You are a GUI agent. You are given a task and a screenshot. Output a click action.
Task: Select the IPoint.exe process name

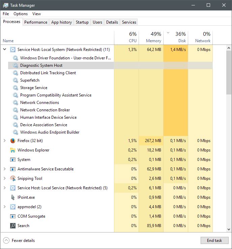tap(26, 197)
